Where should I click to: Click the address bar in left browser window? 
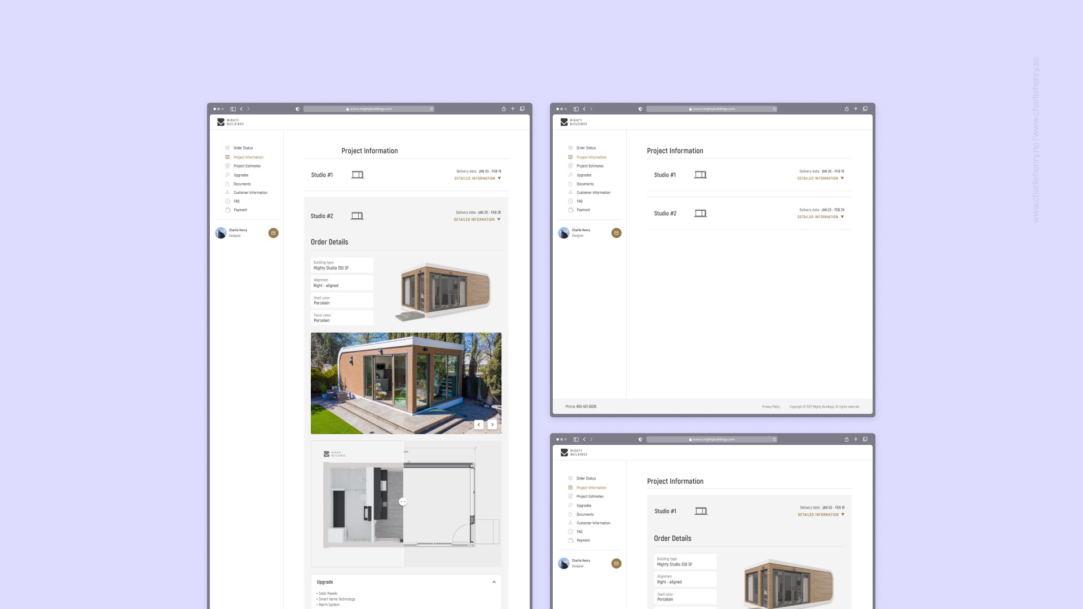(x=369, y=109)
